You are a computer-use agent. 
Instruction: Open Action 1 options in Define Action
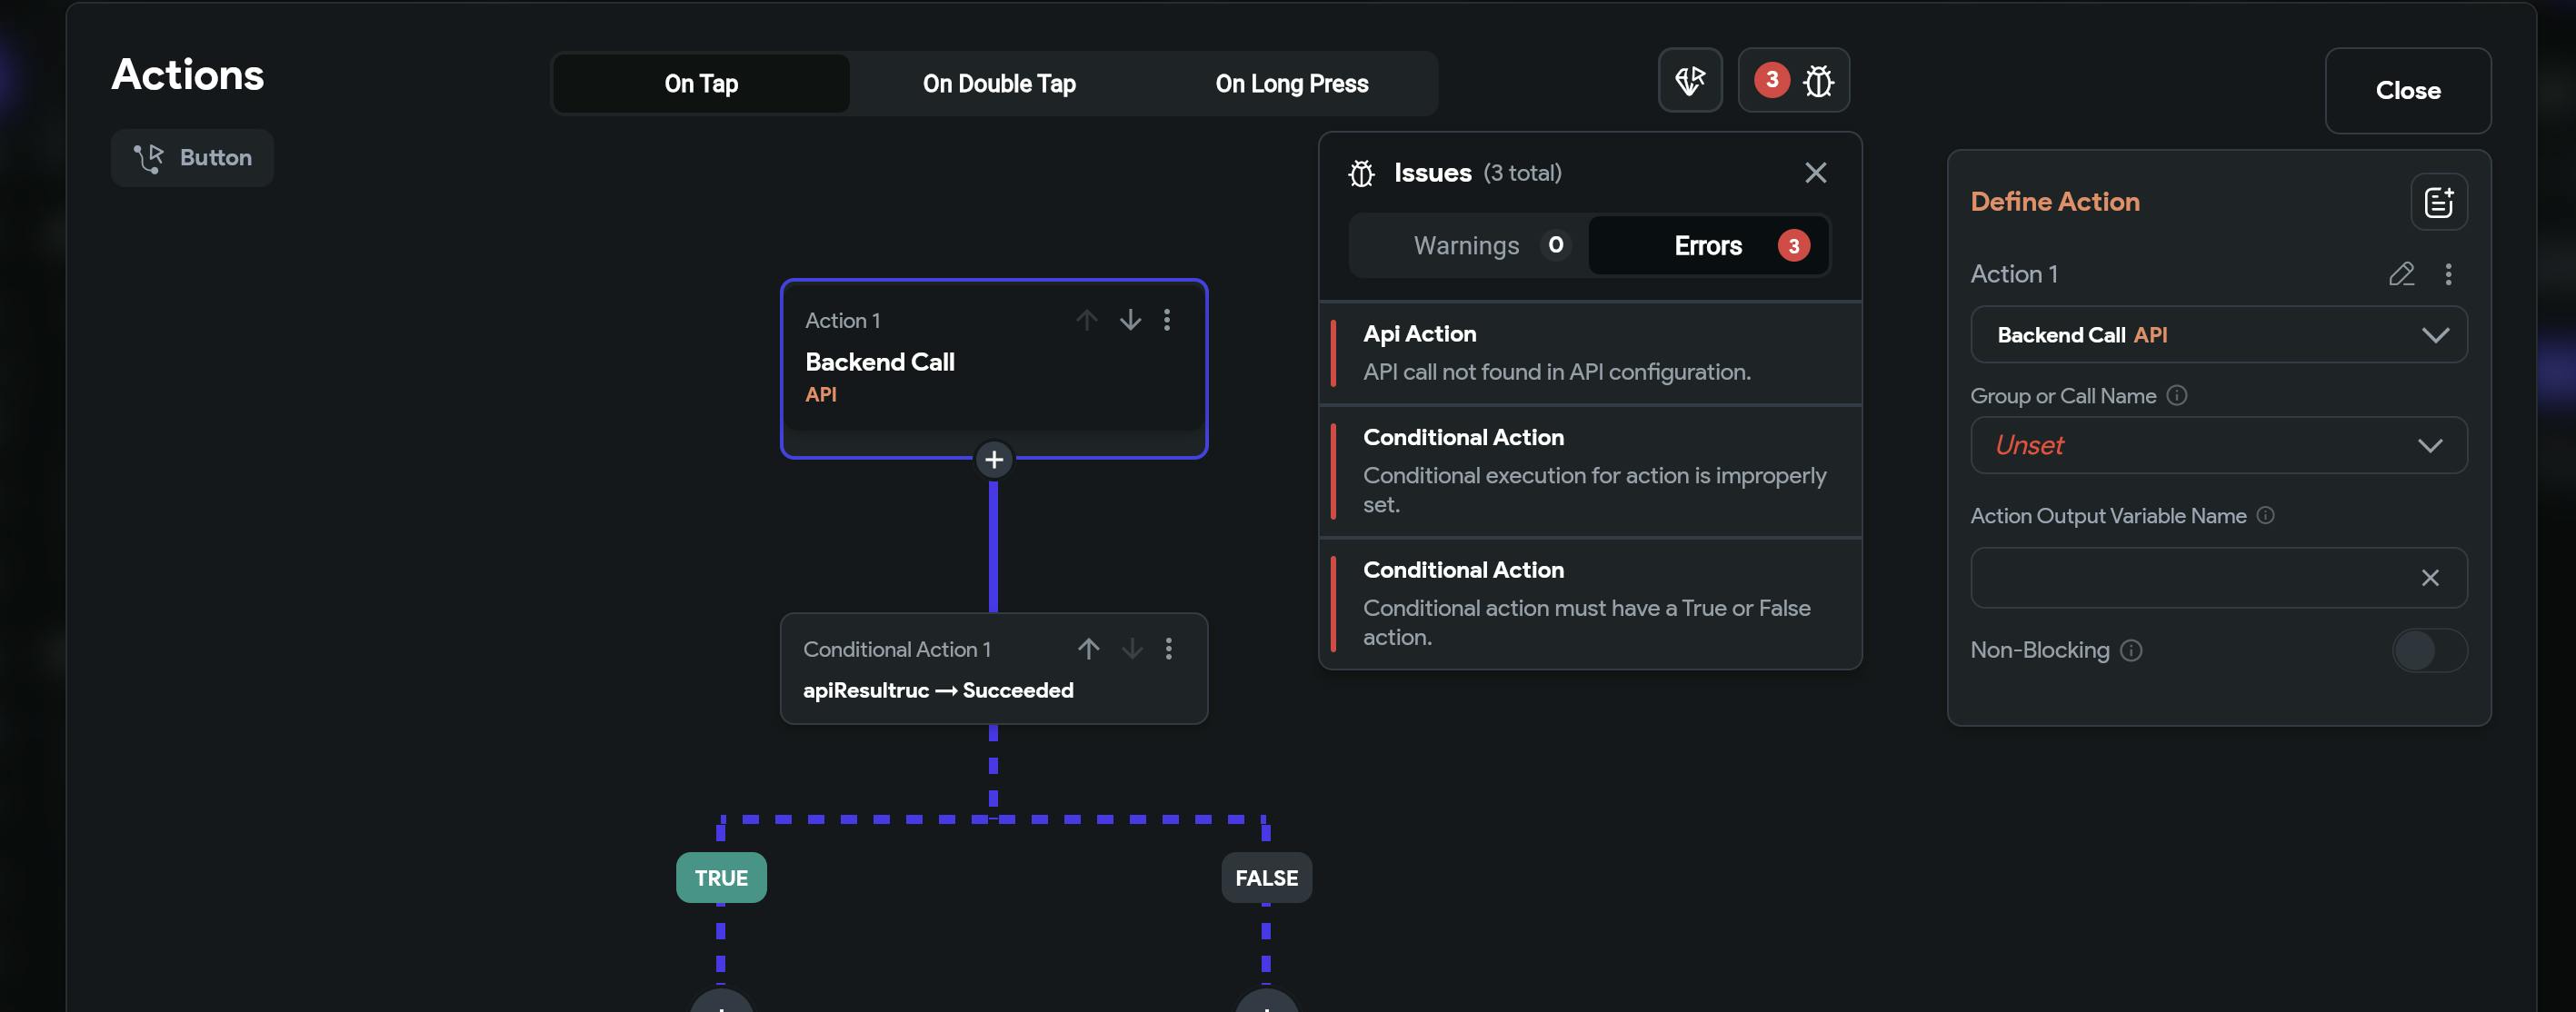click(x=2448, y=273)
